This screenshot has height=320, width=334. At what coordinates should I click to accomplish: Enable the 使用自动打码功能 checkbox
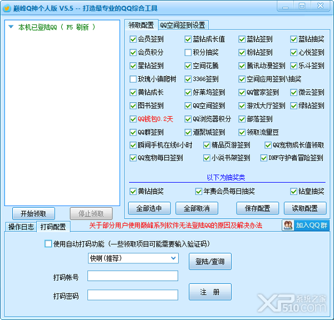[48, 244]
